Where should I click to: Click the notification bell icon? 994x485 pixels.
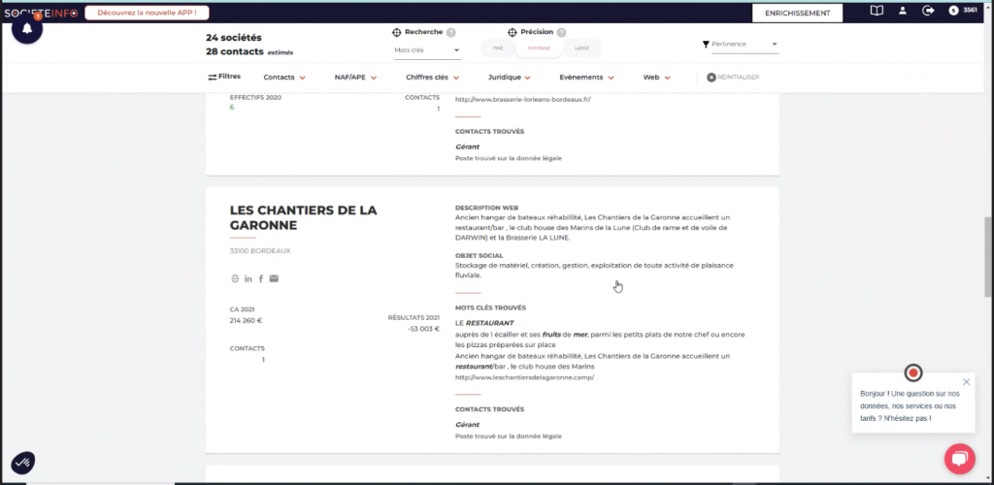click(x=26, y=29)
